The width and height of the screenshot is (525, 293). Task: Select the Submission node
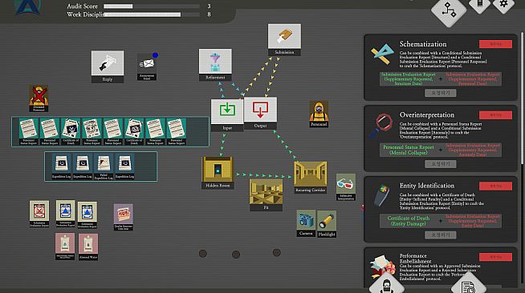tap(284, 40)
